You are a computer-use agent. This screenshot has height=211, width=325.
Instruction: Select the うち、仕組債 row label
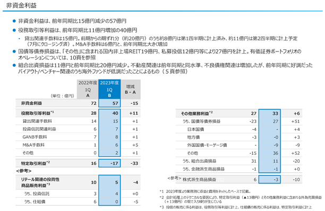[x=35, y=201]
